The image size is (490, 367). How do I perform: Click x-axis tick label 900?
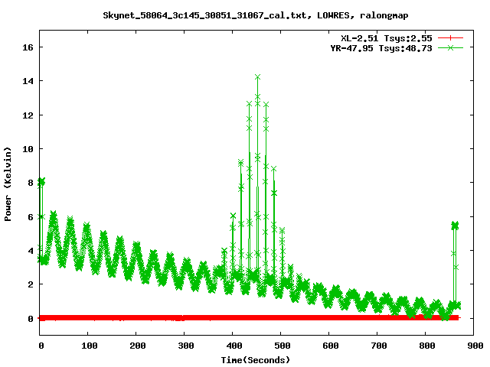pyautogui.click(x=475, y=346)
